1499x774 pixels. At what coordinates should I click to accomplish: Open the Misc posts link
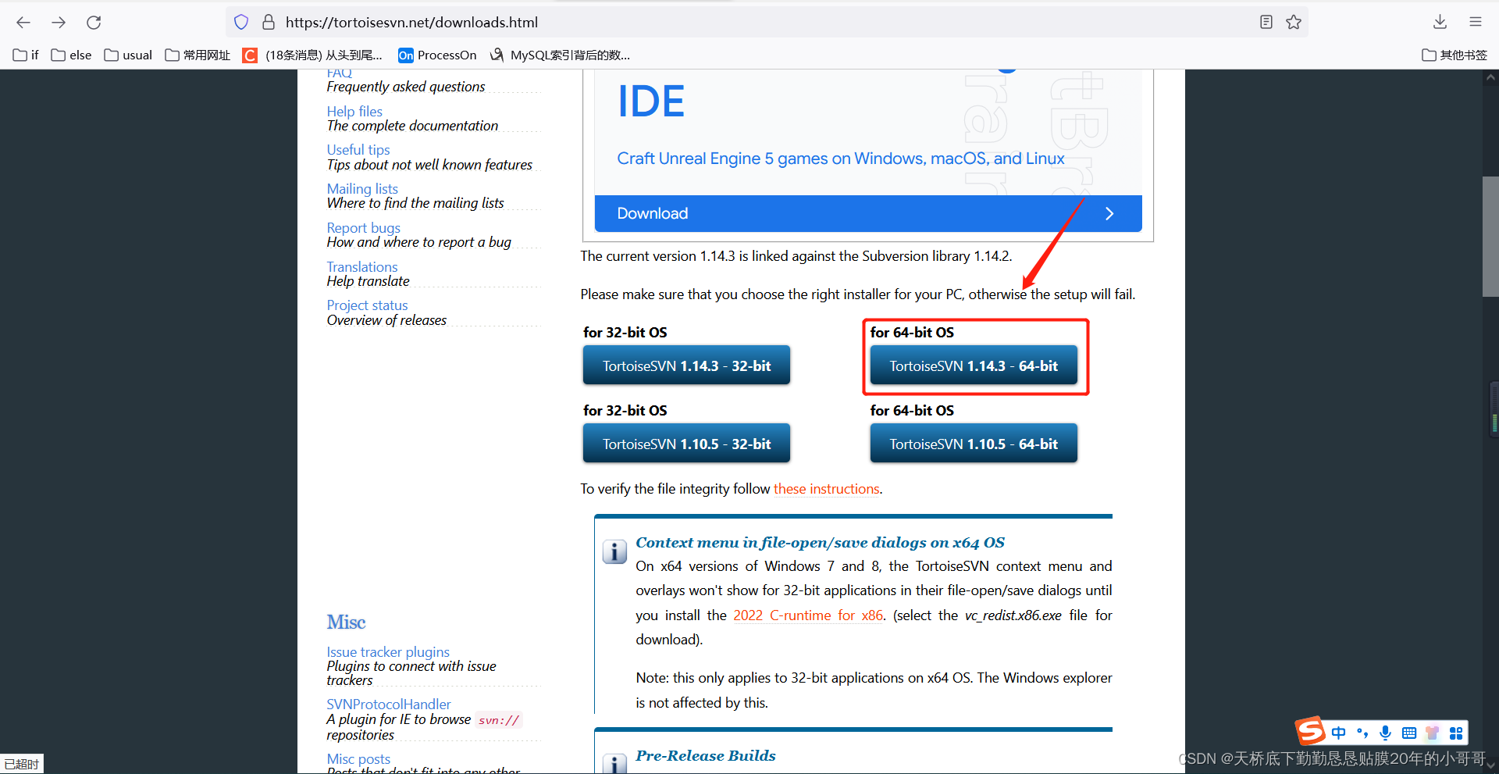click(x=358, y=759)
